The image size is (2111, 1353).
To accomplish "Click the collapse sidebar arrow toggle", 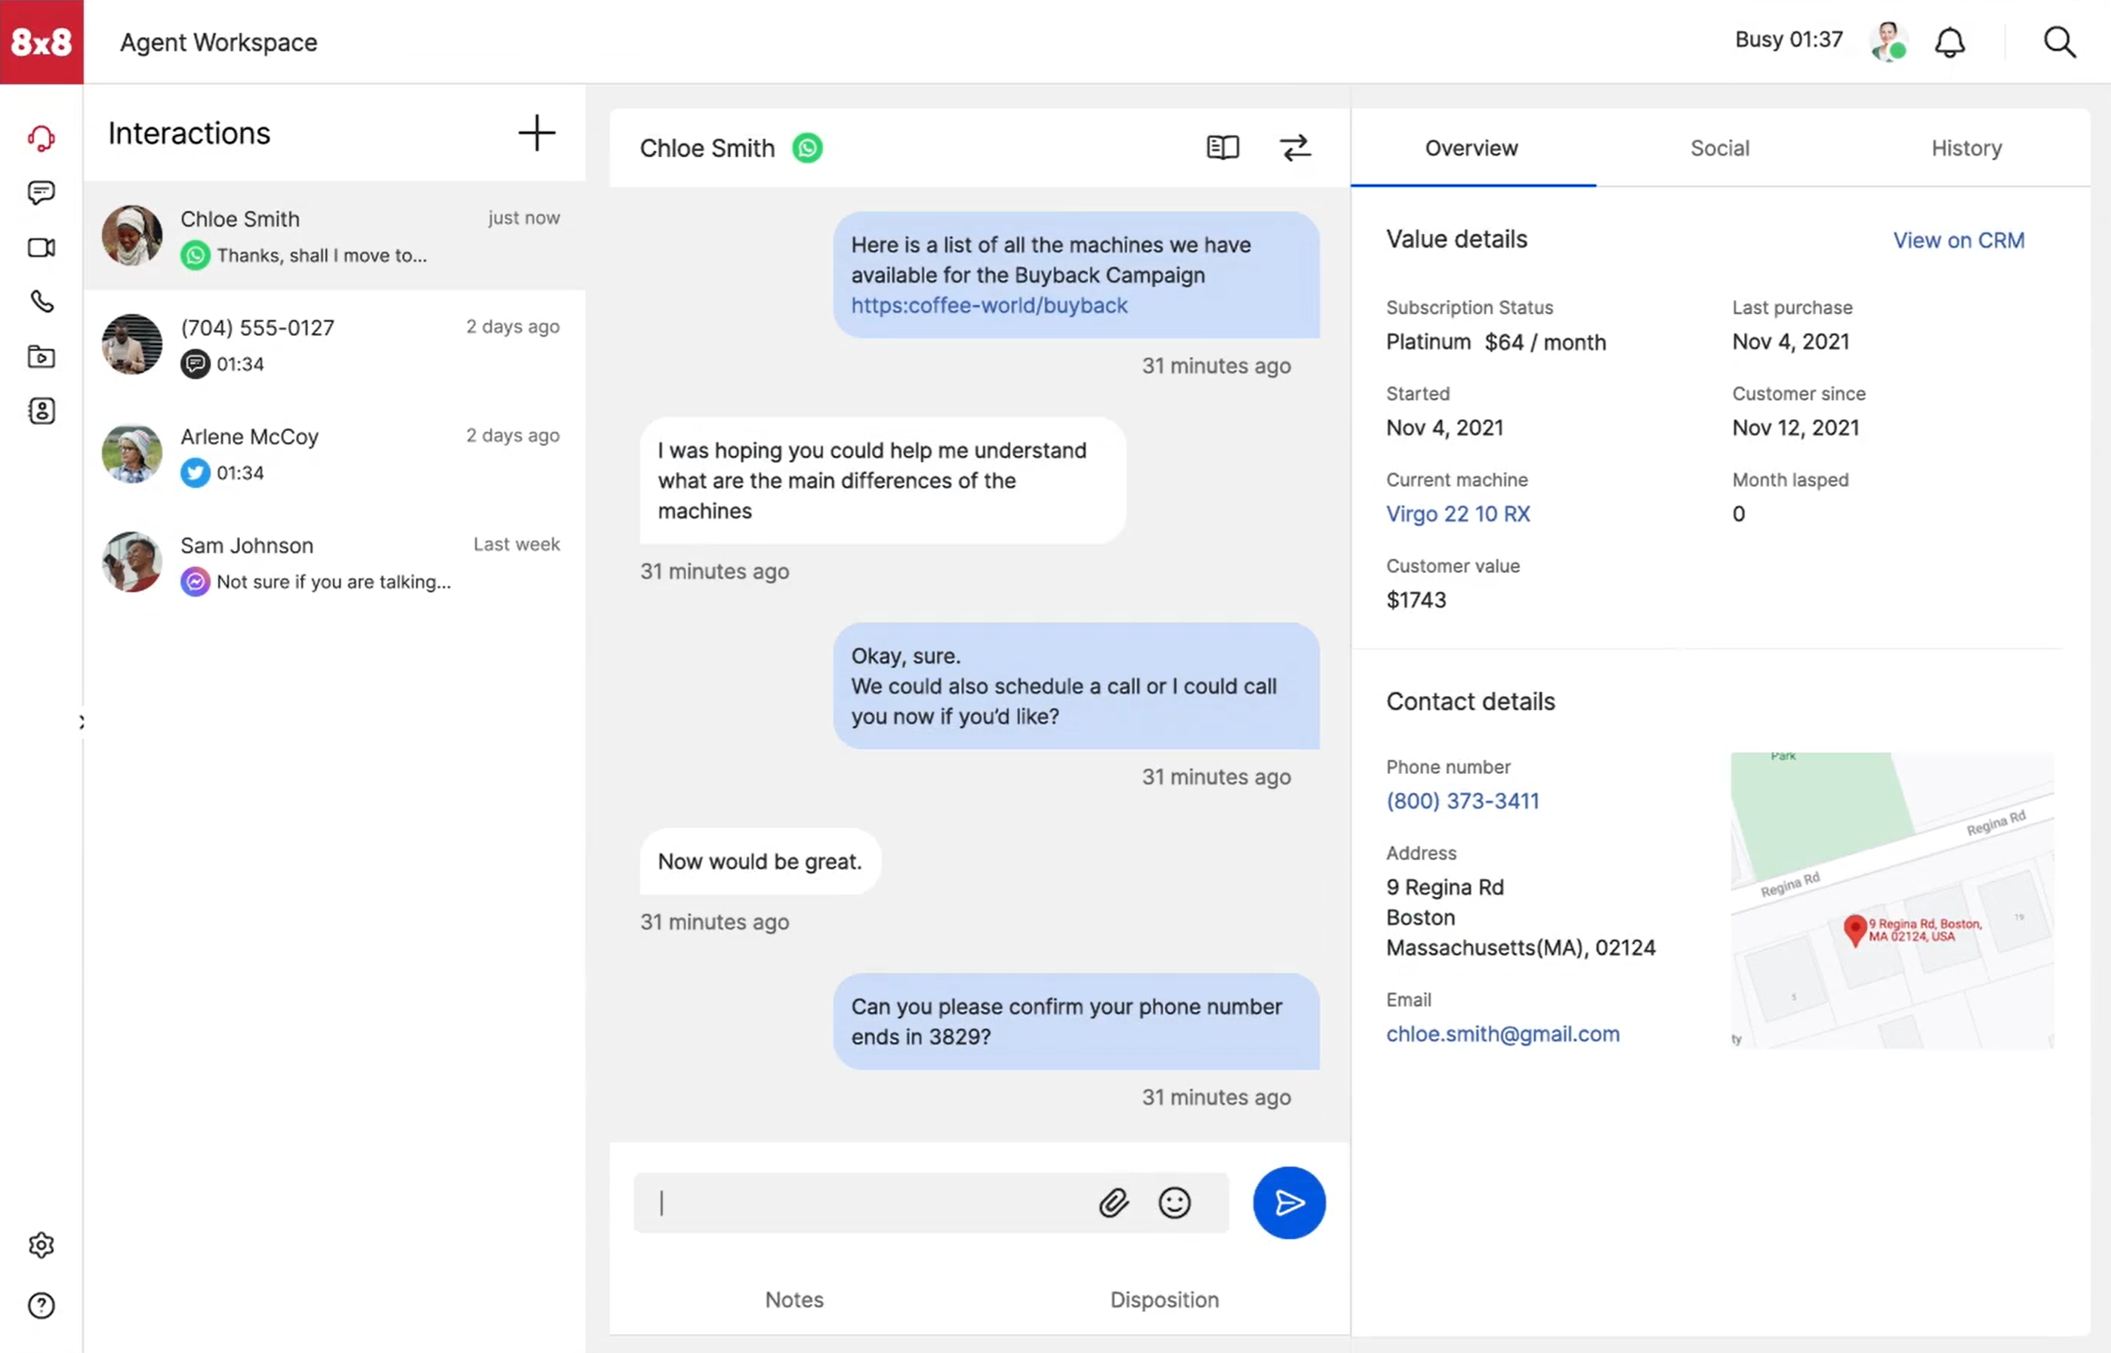I will click(82, 720).
